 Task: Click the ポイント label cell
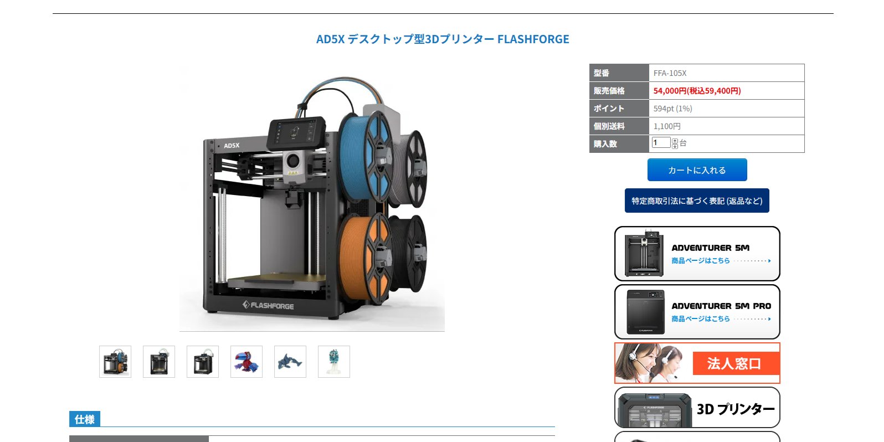[x=619, y=109]
